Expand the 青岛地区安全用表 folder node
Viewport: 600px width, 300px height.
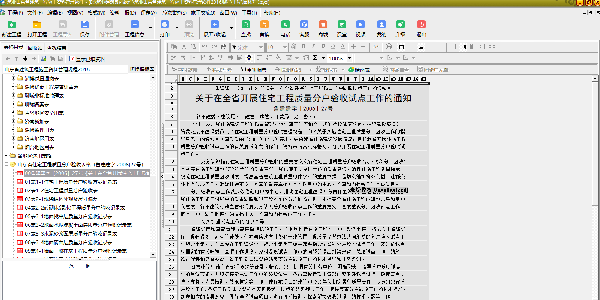tap(14, 112)
